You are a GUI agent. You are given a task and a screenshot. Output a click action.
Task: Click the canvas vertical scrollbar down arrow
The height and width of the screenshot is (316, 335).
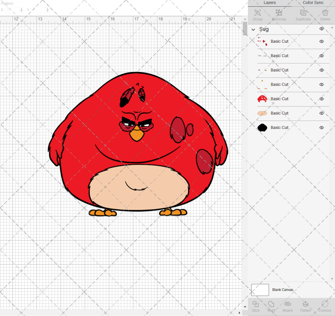[x=245, y=307]
